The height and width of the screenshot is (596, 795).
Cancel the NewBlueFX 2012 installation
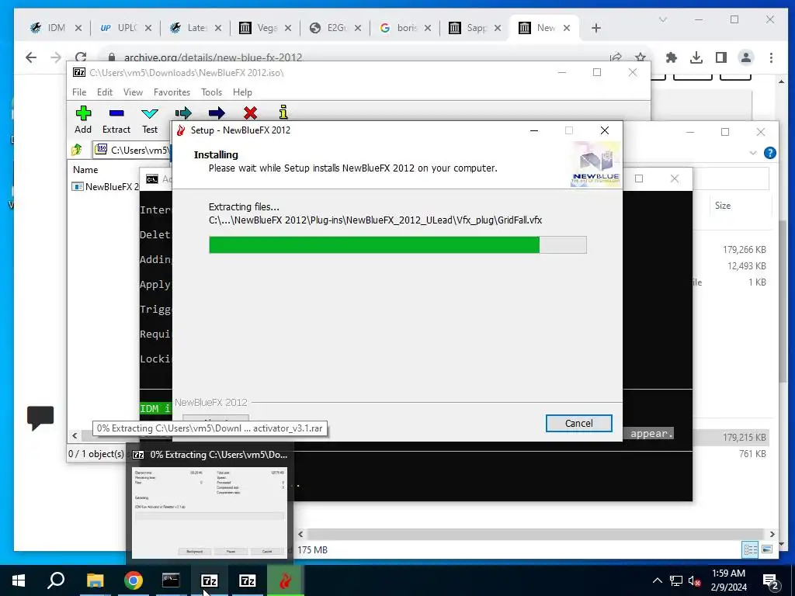point(578,423)
